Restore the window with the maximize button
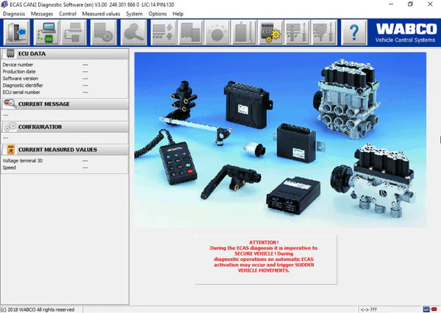Screen dimensions: 441x313 [x=410, y=4]
